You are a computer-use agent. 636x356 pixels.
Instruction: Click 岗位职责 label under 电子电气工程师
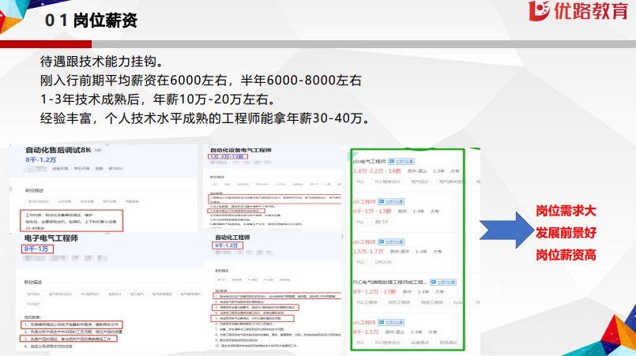[x=33, y=317]
